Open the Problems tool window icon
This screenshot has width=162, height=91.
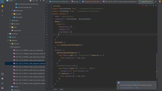click(x=2, y=79)
